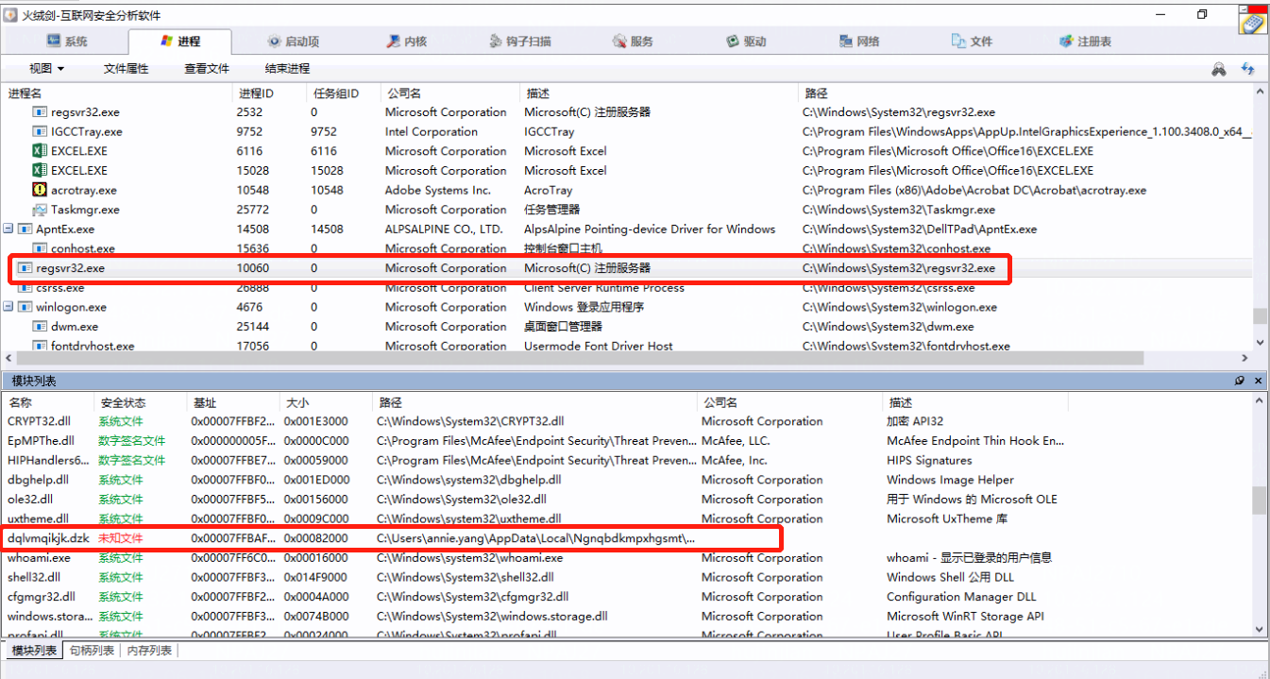Viewport: 1270px width, 679px height.
Task: Click the module list vertical scrollbar thumb
Action: pos(1260,501)
